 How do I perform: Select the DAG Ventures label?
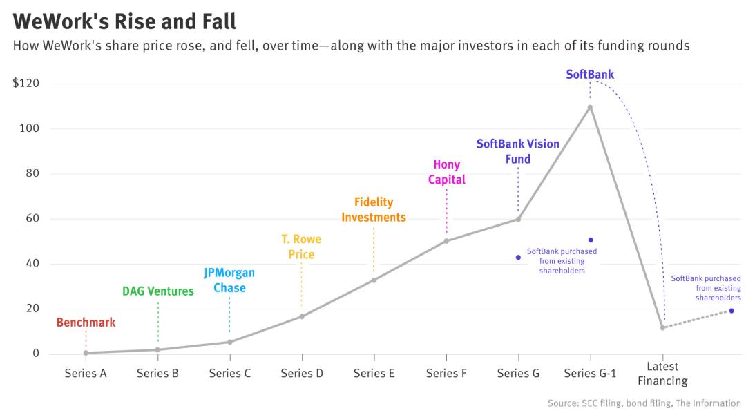pos(158,291)
